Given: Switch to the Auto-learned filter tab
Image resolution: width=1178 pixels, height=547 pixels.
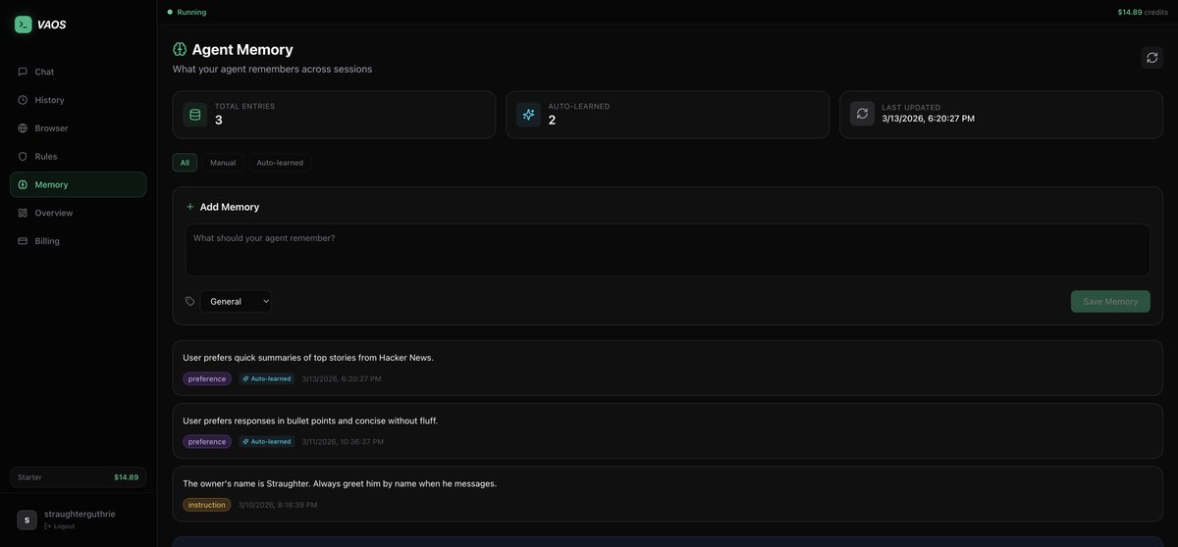Looking at the screenshot, I should point(280,163).
